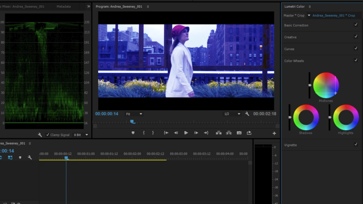Screen dimensions: 363x204
Task: Open the Fit zoom level dropdown
Action: pos(134,114)
